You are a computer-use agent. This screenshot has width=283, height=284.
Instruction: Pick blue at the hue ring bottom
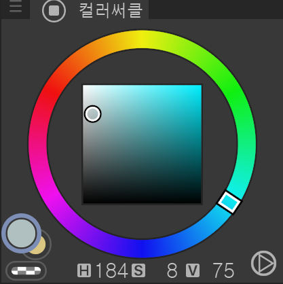[142, 249]
